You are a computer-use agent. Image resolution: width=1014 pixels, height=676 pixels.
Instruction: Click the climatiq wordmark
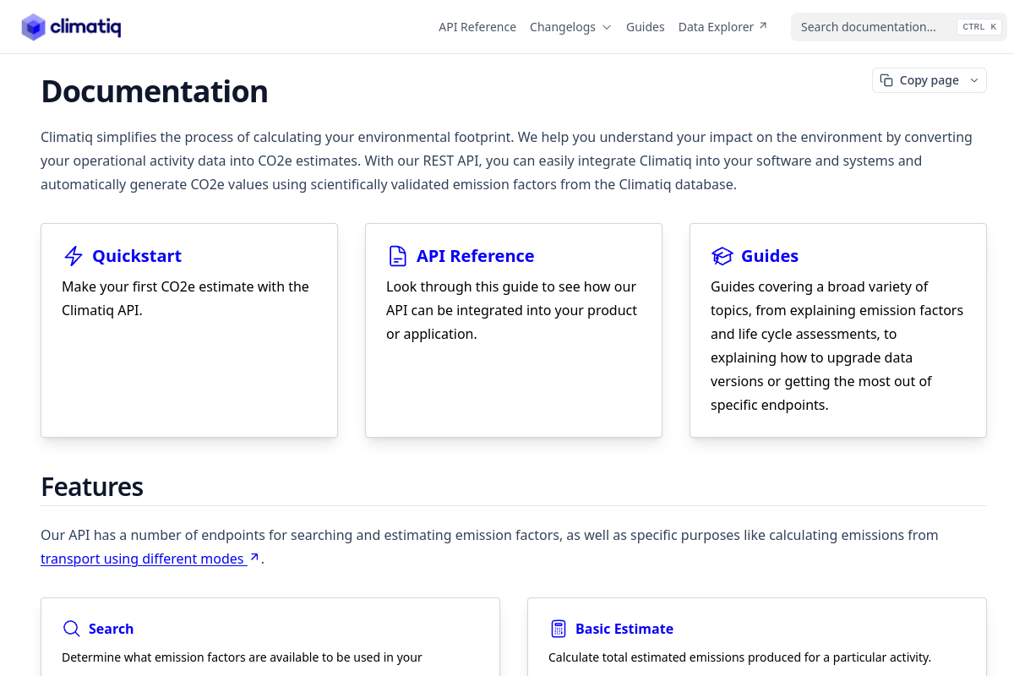(x=85, y=27)
